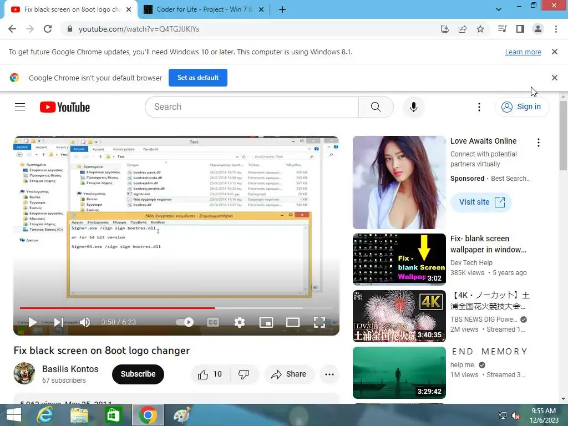This screenshot has width=568, height=426.
Task: Dislike the video with thumbs down
Action: [x=244, y=374]
